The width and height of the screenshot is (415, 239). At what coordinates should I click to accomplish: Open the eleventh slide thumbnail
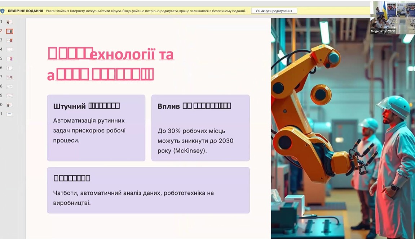pos(9,114)
